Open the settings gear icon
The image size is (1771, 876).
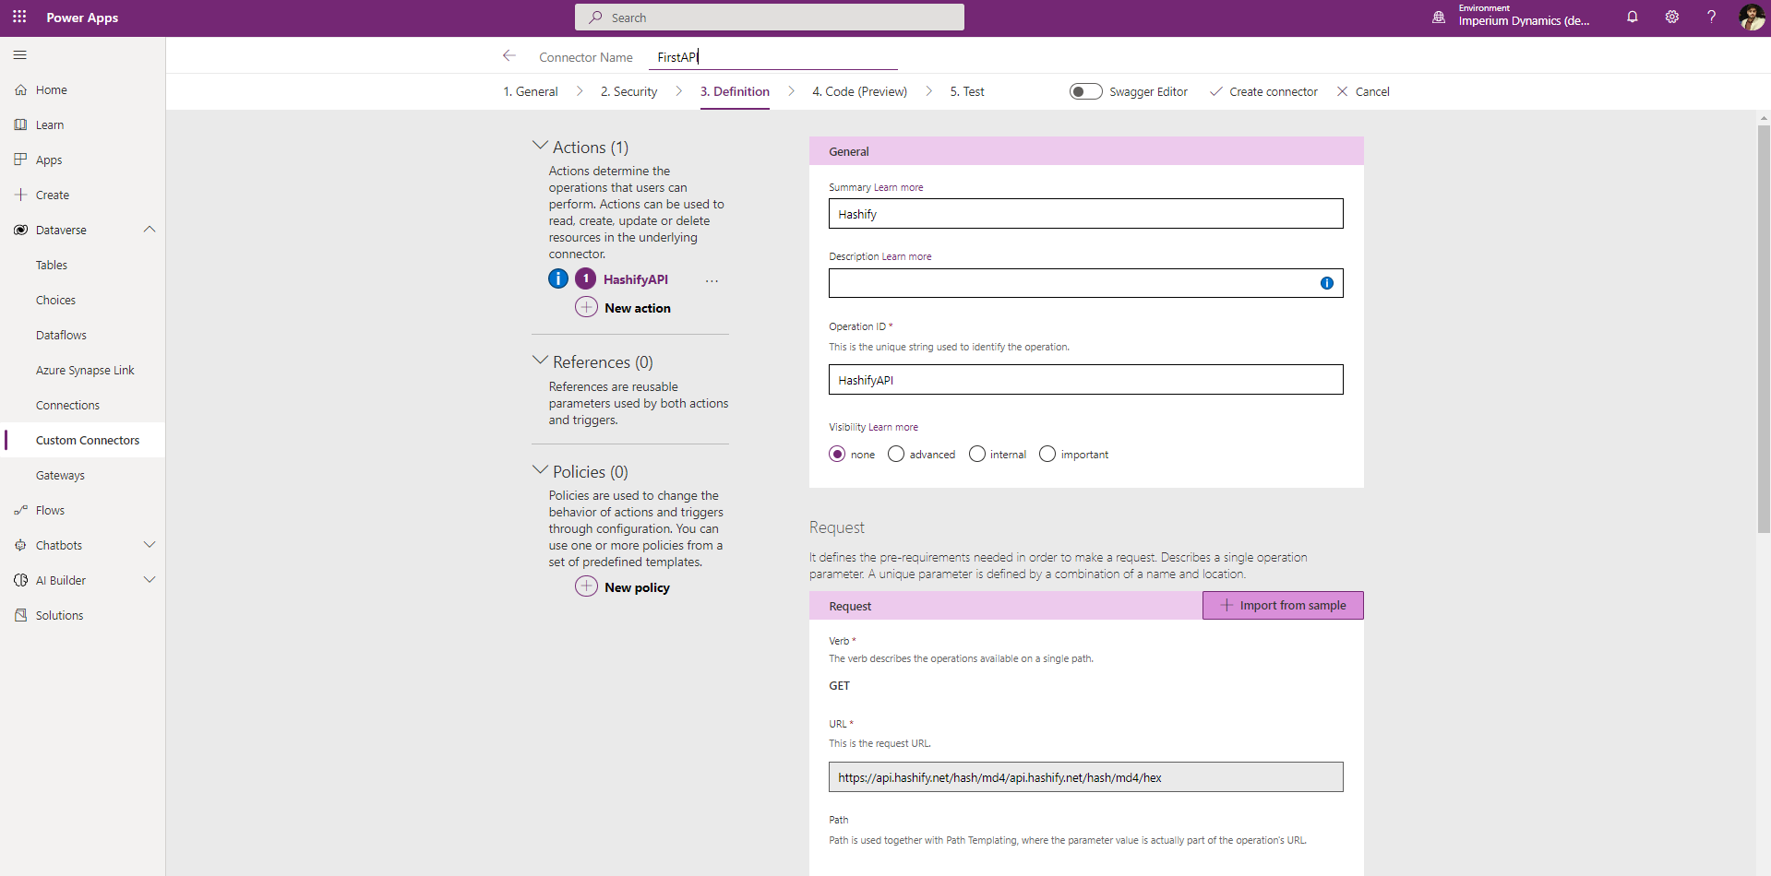(x=1671, y=17)
